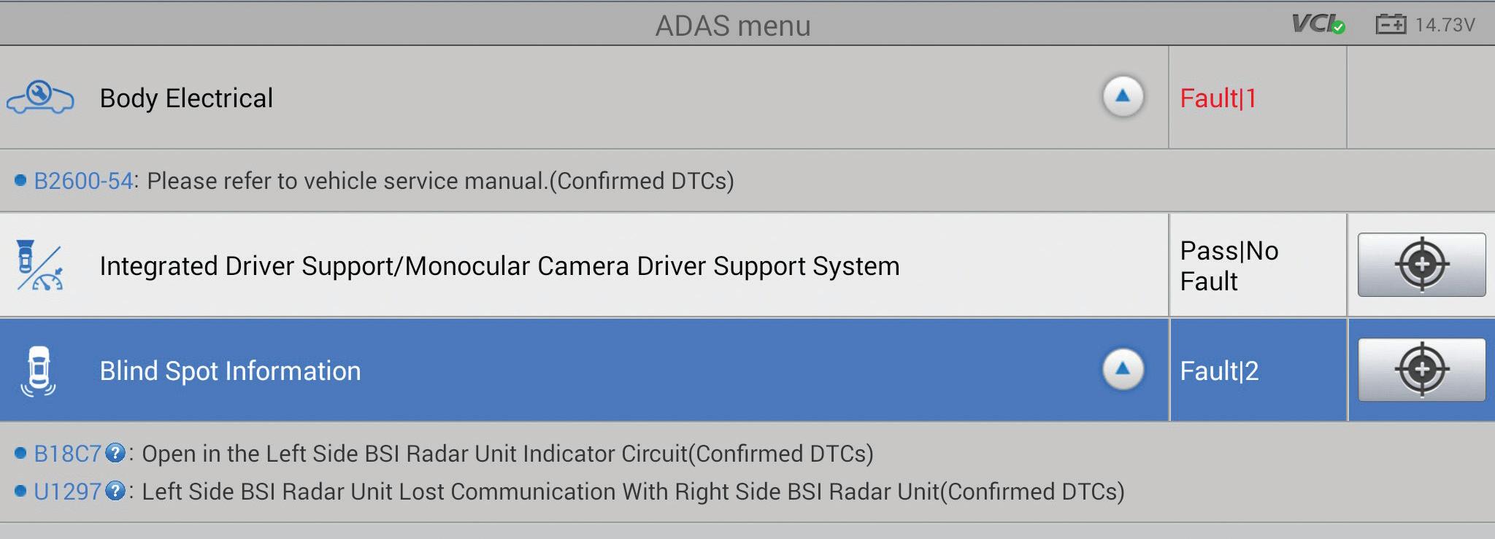This screenshot has height=539, width=1495.
Task: Open the U1297 trouble code link
Action: [x=67, y=492]
